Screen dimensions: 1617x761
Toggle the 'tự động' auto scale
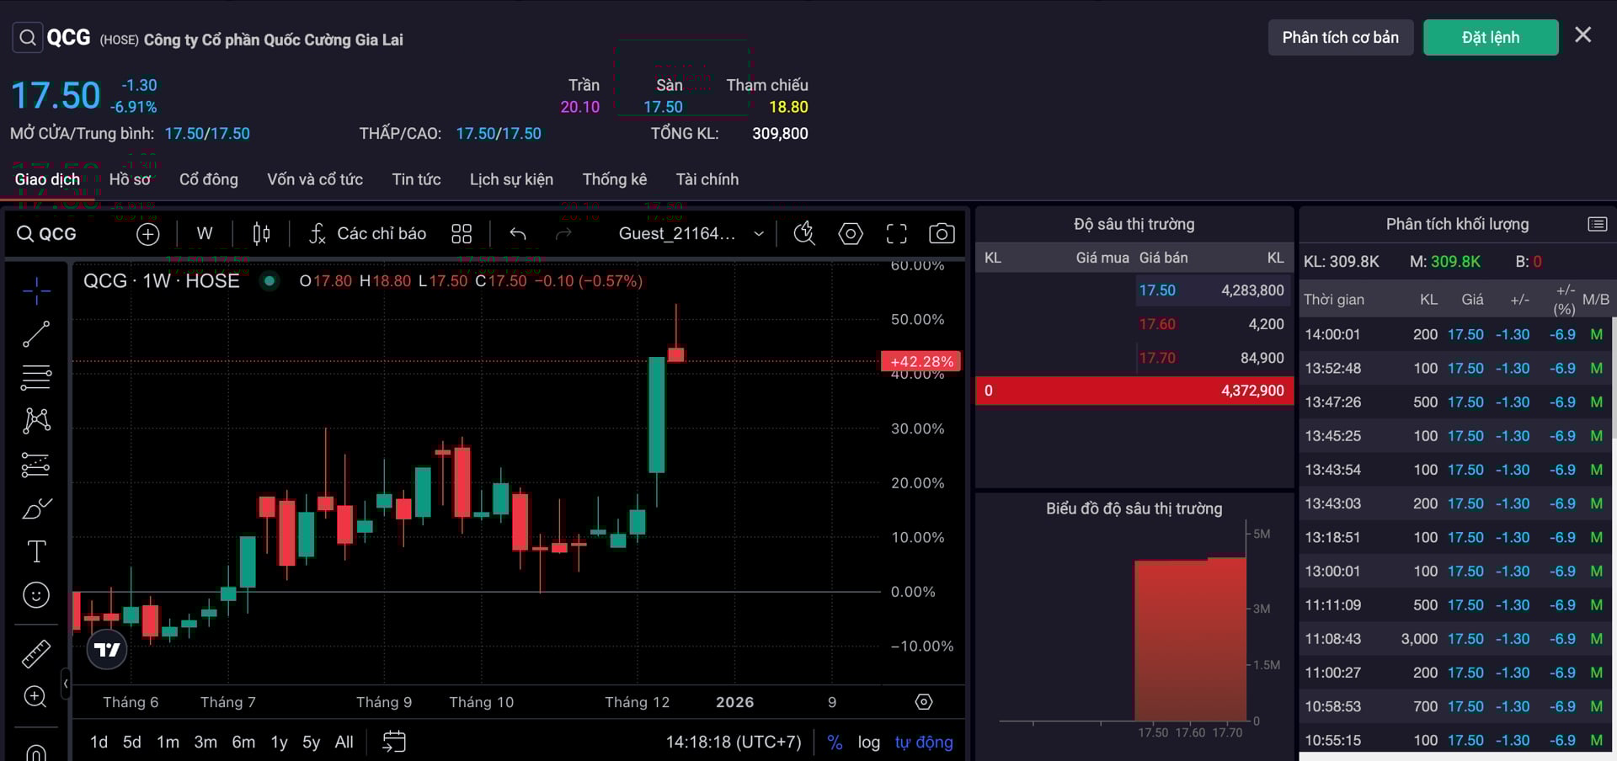[923, 742]
